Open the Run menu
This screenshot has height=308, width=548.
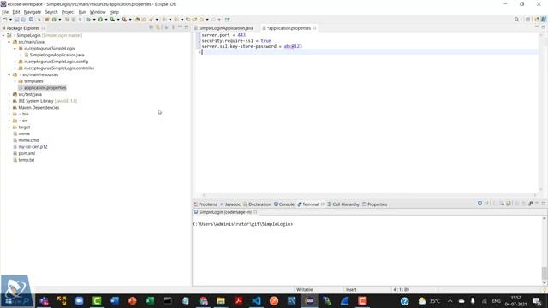(x=82, y=12)
